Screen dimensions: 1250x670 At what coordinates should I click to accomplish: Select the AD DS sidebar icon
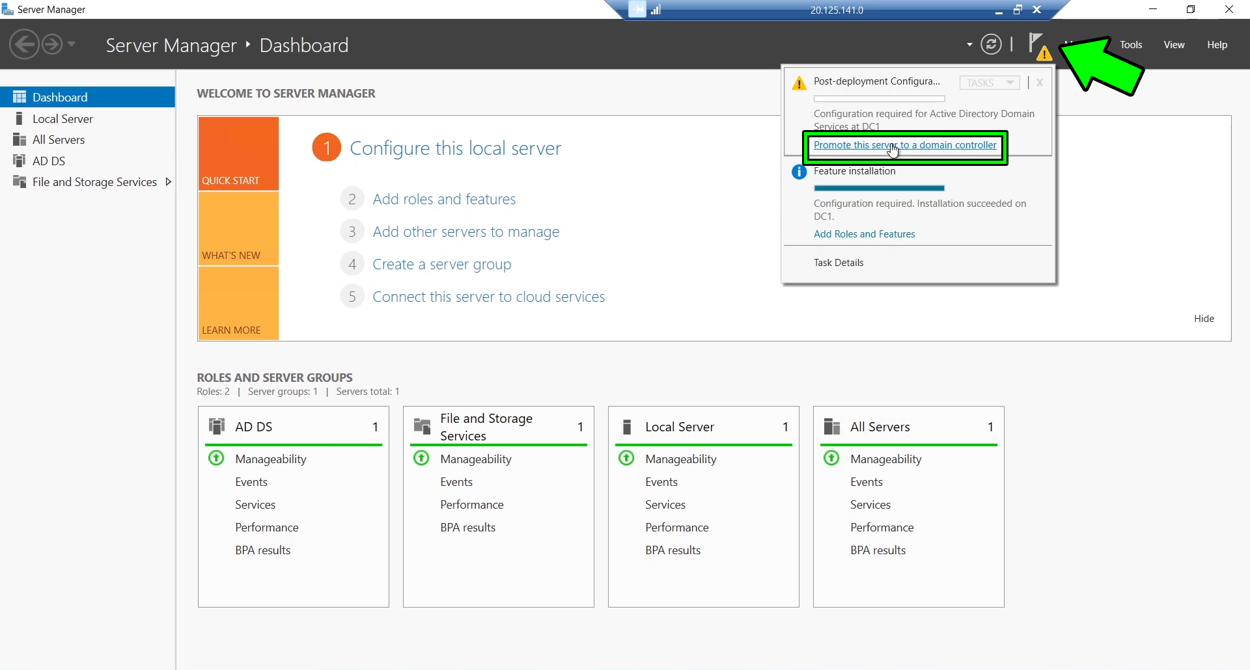click(x=20, y=161)
